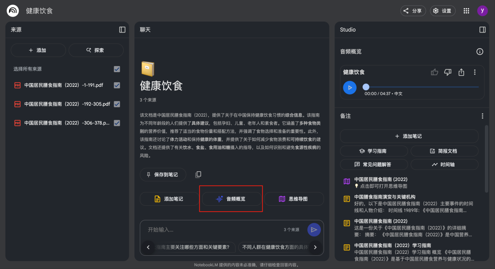Open the user account avatar

[482, 11]
